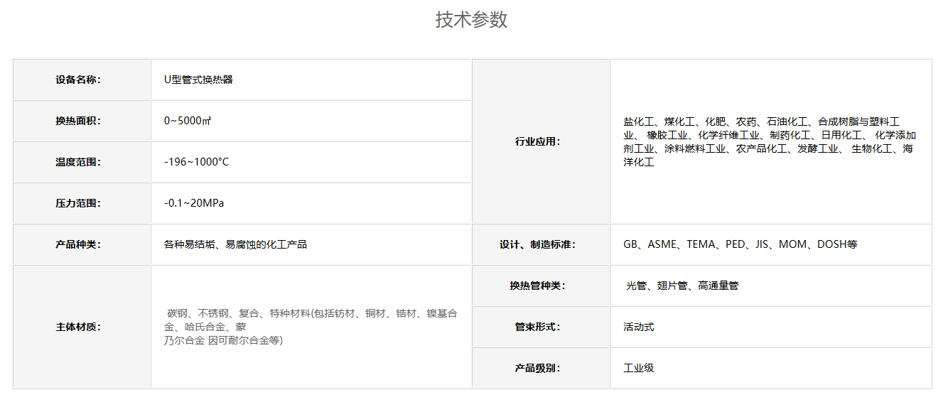Click the 技术参数 heading

(471, 20)
